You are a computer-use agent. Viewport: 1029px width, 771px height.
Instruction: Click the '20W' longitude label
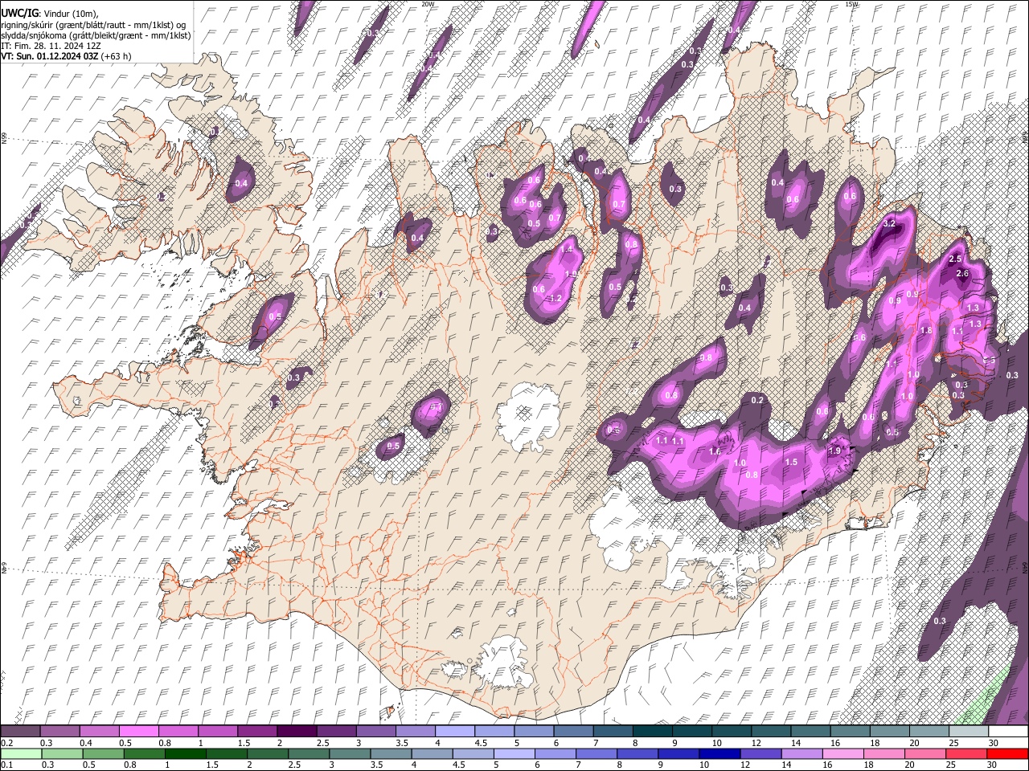tap(428, 4)
